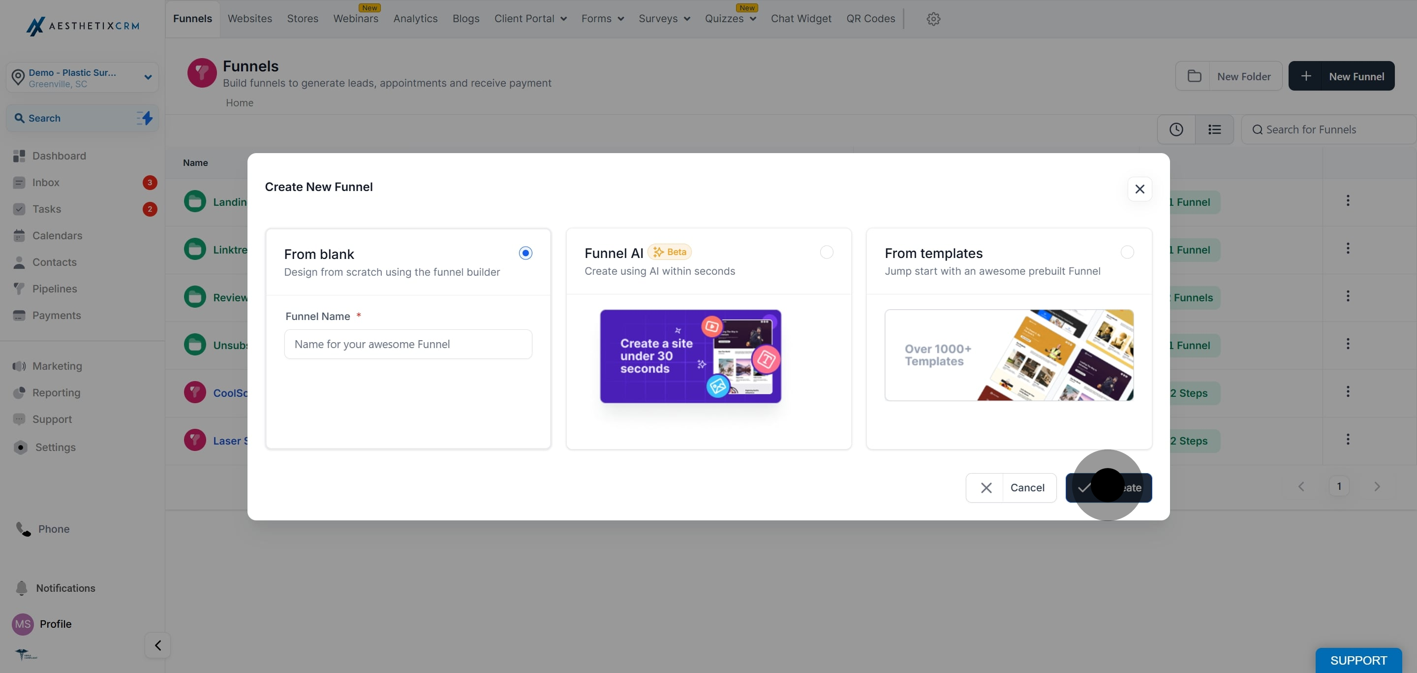Collapse the sidebar with the left chevron
Image resolution: width=1417 pixels, height=673 pixels.
pyautogui.click(x=158, y=645)
